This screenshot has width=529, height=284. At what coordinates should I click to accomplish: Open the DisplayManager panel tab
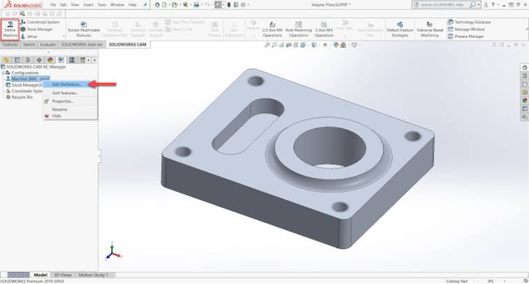(50, 60)
